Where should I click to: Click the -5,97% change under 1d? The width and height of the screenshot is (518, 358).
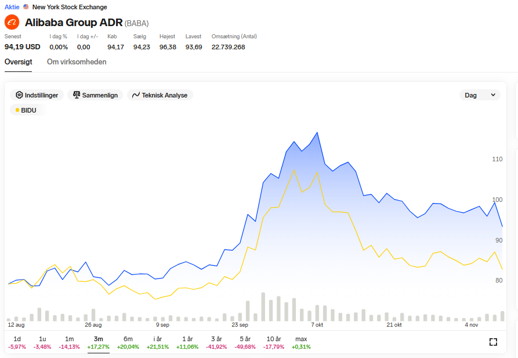(x=17, y=347)
